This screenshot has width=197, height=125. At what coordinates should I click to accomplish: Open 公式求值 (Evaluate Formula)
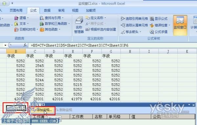tap(159, 32)
